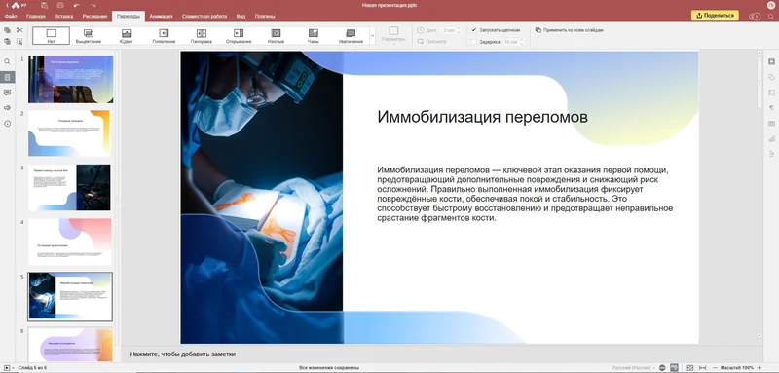Toggle the Запускать щелчком checkbox
This screenshot has height=373, width=779.
474,30
